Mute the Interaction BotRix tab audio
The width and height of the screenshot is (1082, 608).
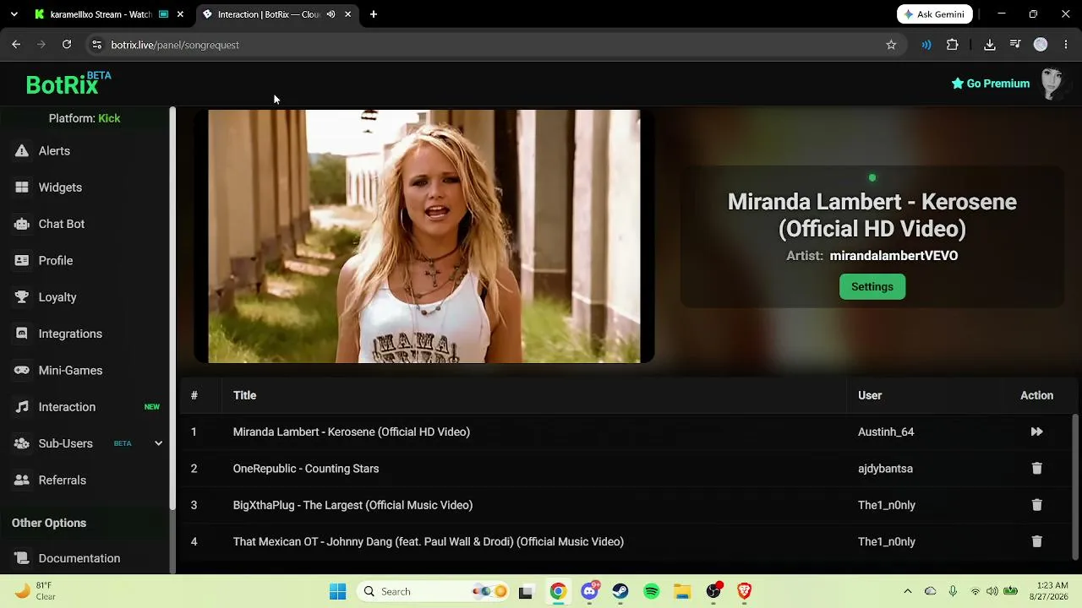pyautogui.click(x=331, y=14)
